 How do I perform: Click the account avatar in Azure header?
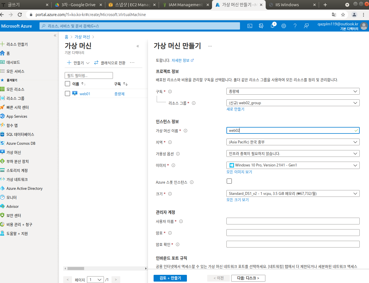pyautogui.click(x=364, y=26)
